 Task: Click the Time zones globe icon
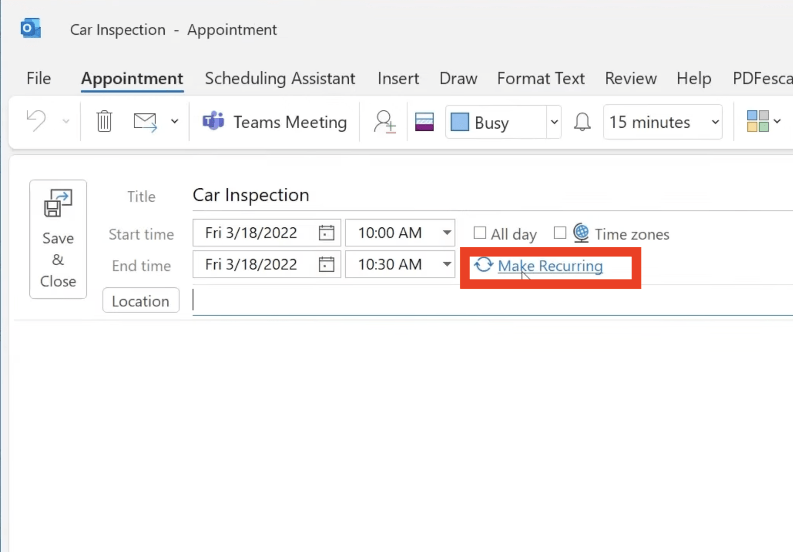[581, 233]
